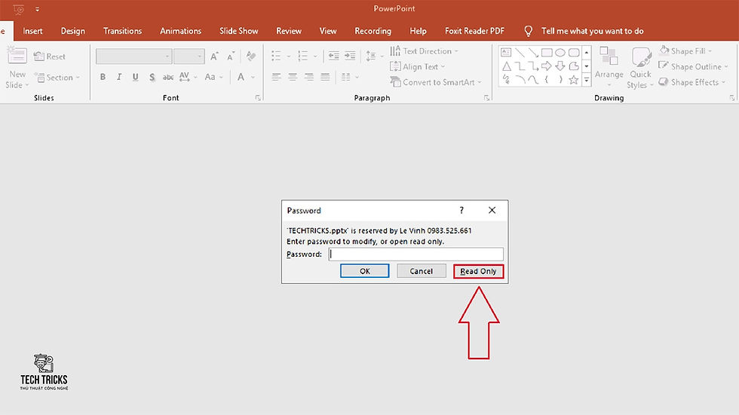Viewport: 739px width, 415px height.
Task: Click OK in Password dialog
Action: 365,271
